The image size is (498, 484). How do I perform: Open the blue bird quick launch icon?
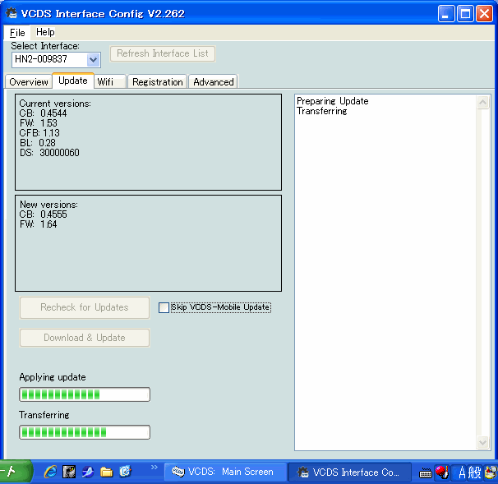(88, 472)
